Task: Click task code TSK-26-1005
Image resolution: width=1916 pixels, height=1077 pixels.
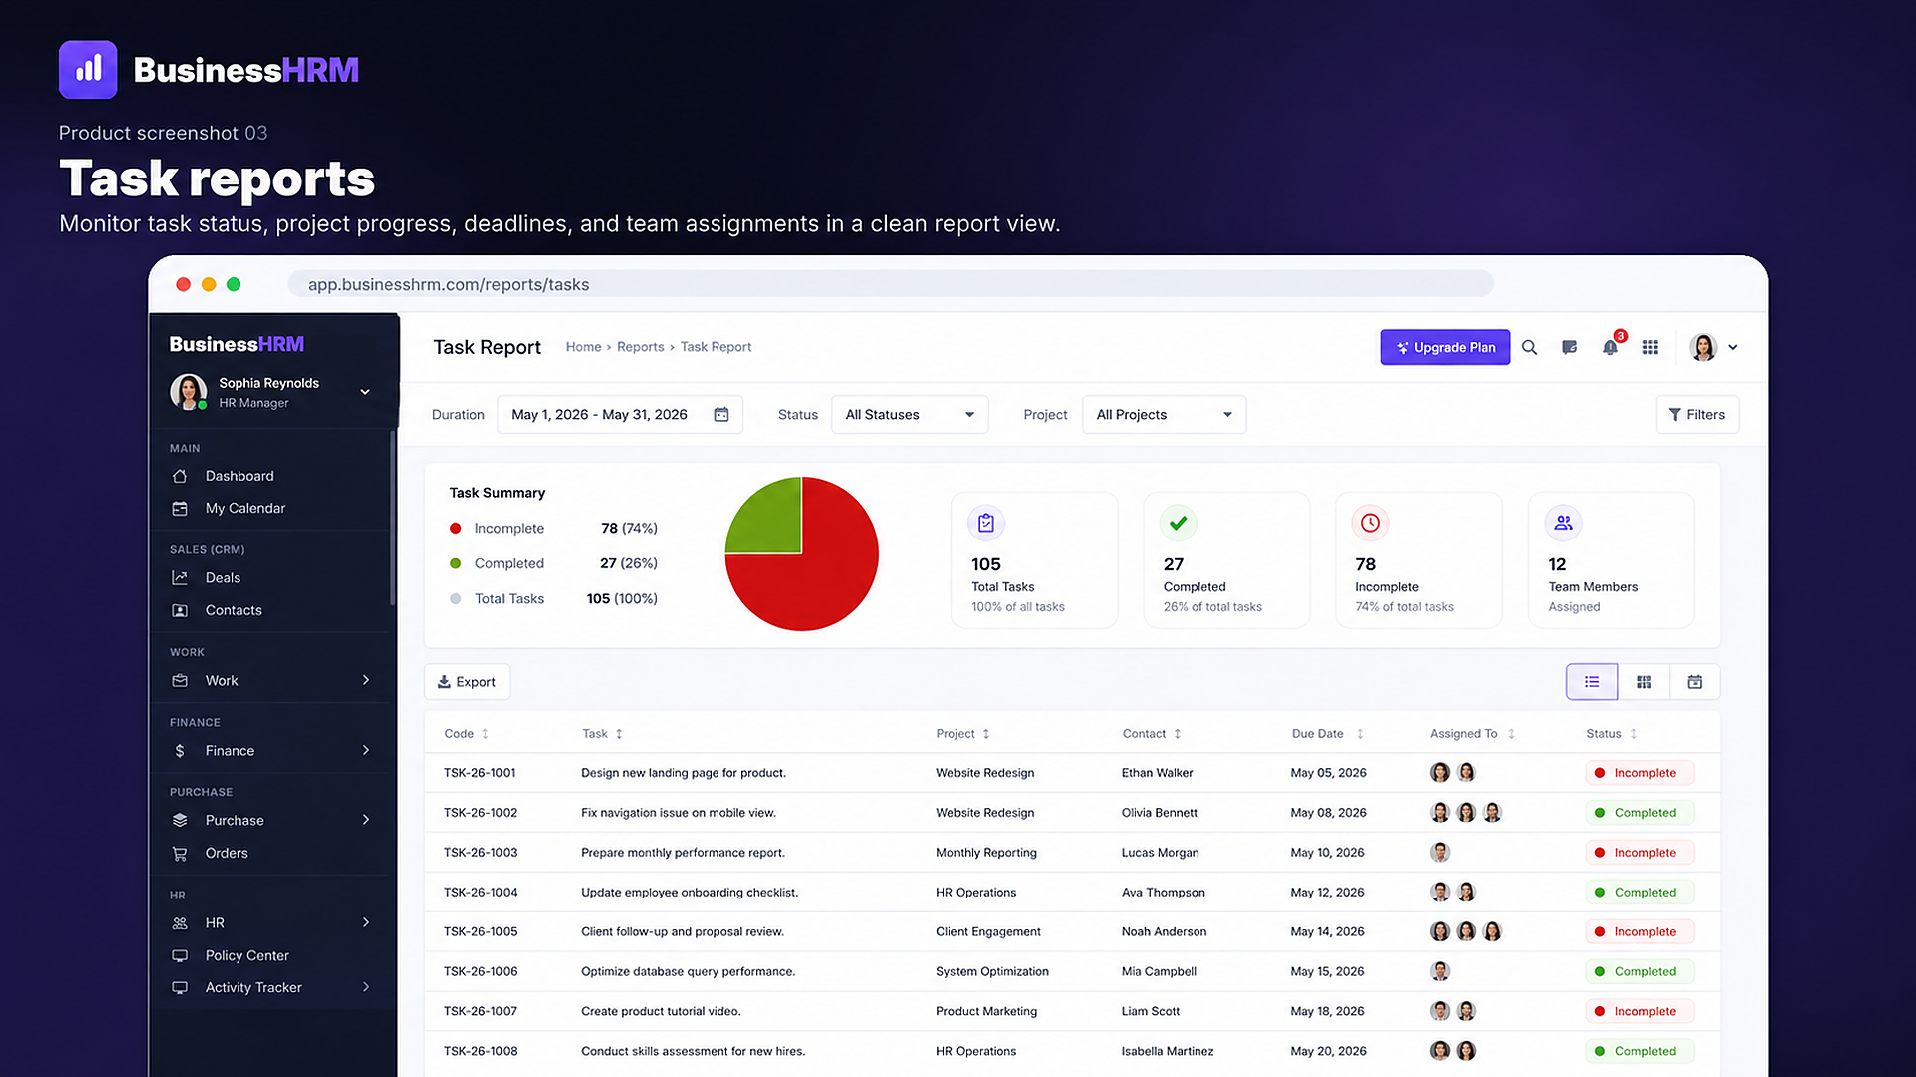Action: click(x=480, y=931)
